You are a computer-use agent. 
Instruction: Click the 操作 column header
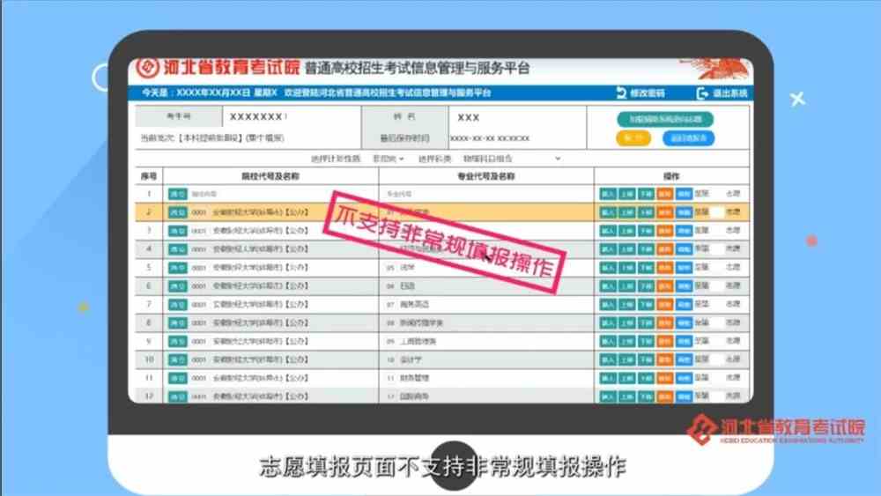671,176
